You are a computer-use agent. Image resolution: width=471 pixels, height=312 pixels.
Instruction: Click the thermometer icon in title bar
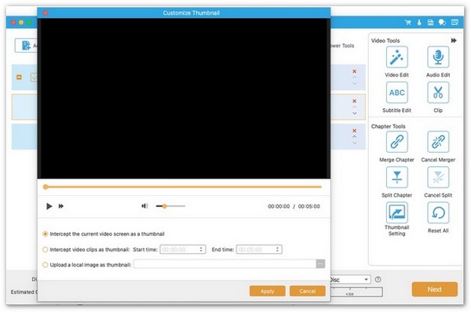pos(419,22)
